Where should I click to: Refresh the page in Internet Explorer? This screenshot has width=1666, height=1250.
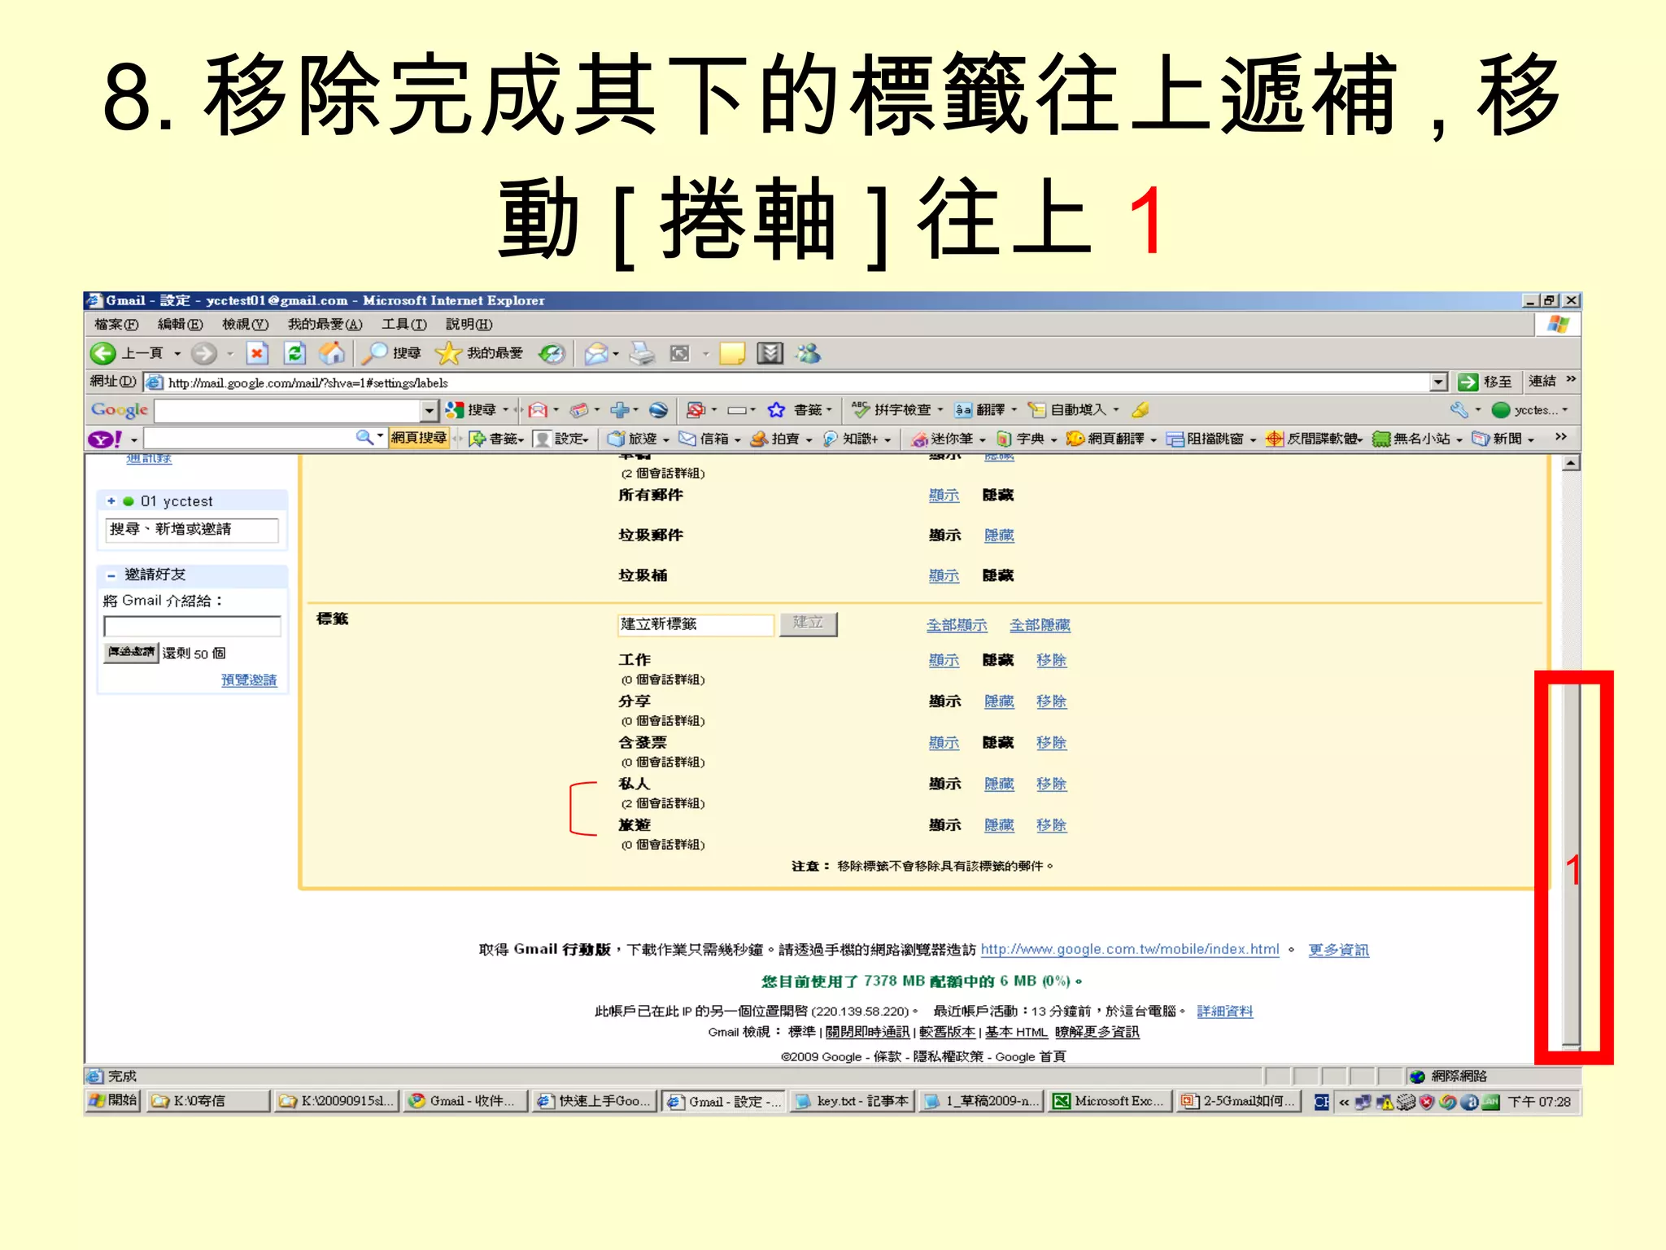tap(294, 353)
